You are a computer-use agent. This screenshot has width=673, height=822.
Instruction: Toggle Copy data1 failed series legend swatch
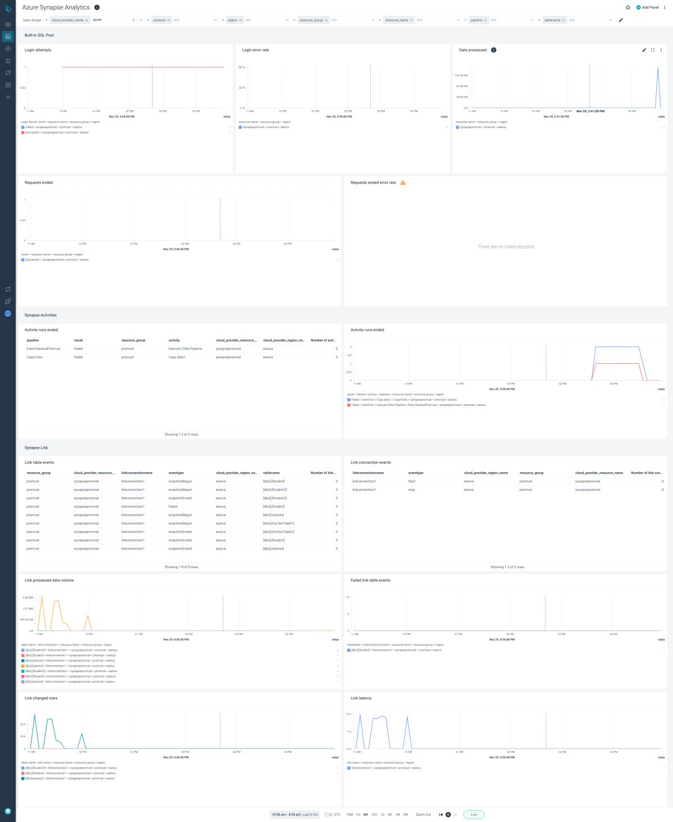pyautogui.click(x=349, y=400)
